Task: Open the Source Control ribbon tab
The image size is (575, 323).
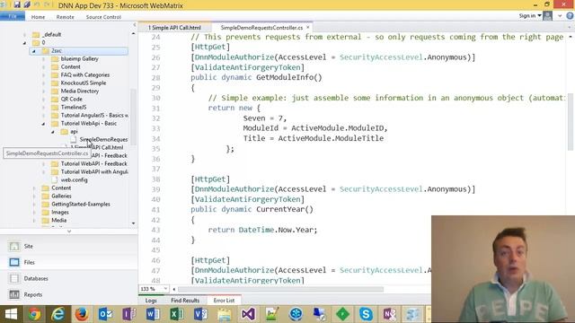Action: 103,17
